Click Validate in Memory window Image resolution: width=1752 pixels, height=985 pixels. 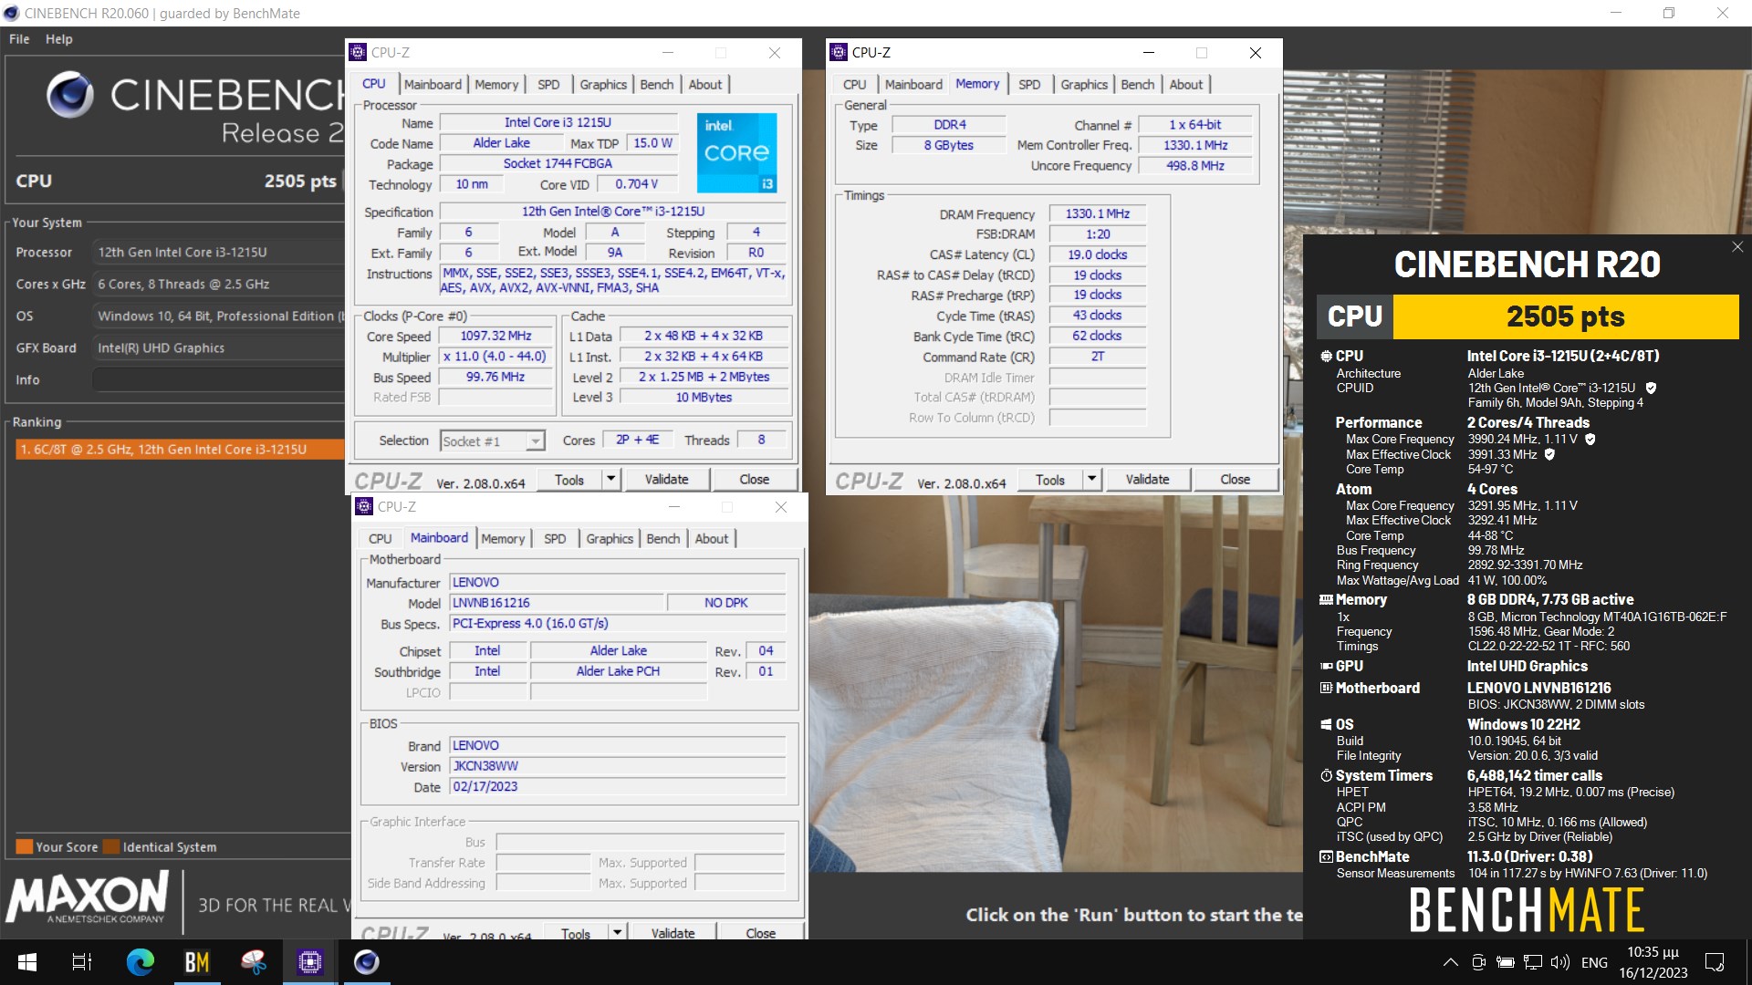tap(1147, 479)
